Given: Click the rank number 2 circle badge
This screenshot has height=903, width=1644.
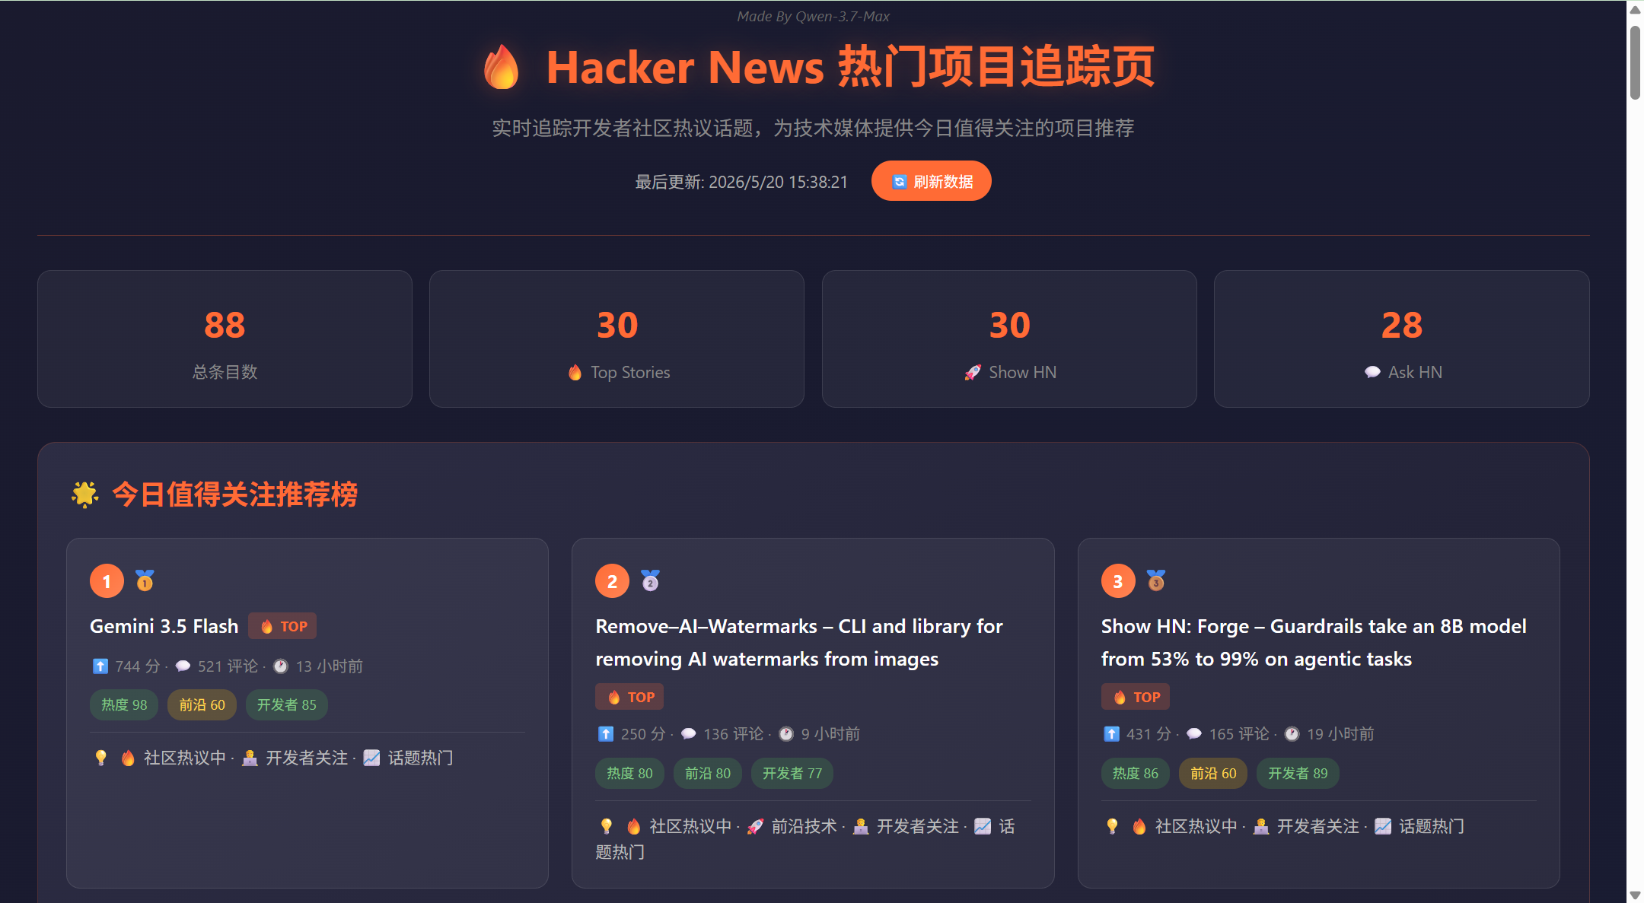Looking at the screenshot, I should click(x=612, y=581).
